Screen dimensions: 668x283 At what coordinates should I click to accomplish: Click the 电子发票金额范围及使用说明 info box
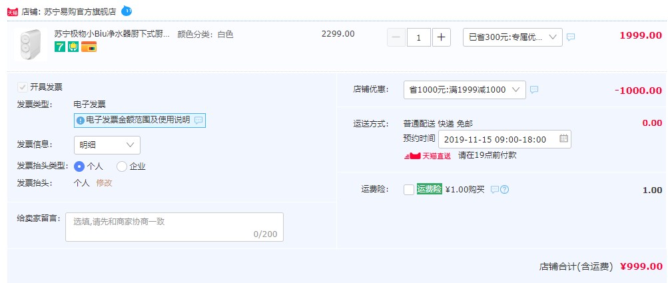[140, 120]
